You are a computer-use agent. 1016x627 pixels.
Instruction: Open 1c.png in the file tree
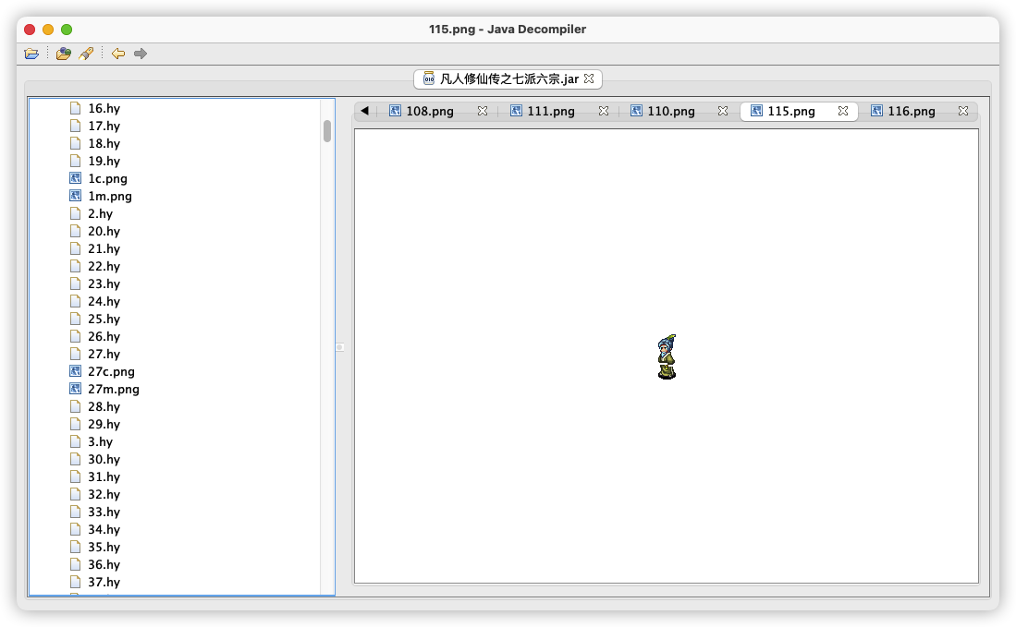tap(107, 178)
